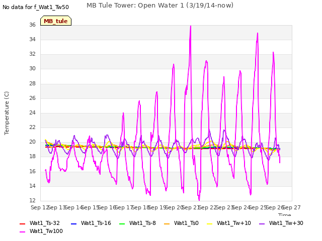The height and width of the screenshot is (241, 322).
Task: Click the 20 tick on temperature axis
Action: 32,142
